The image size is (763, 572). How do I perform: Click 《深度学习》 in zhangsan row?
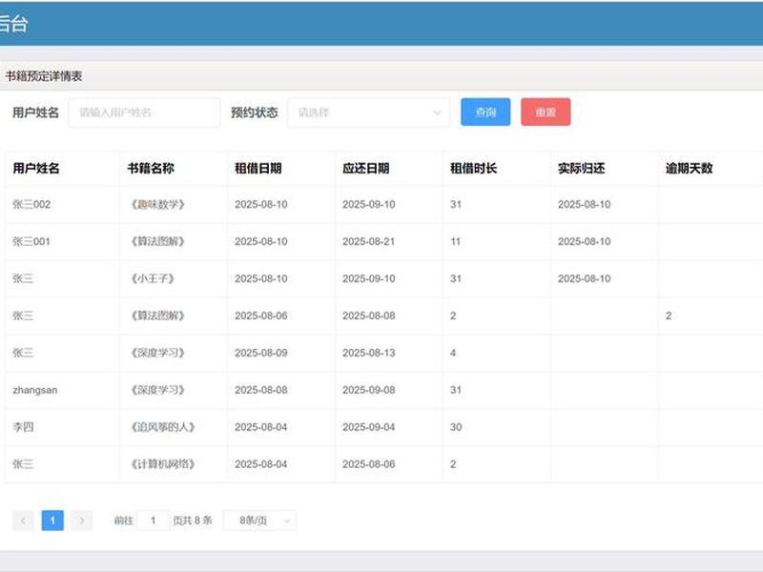coord(157,390)
